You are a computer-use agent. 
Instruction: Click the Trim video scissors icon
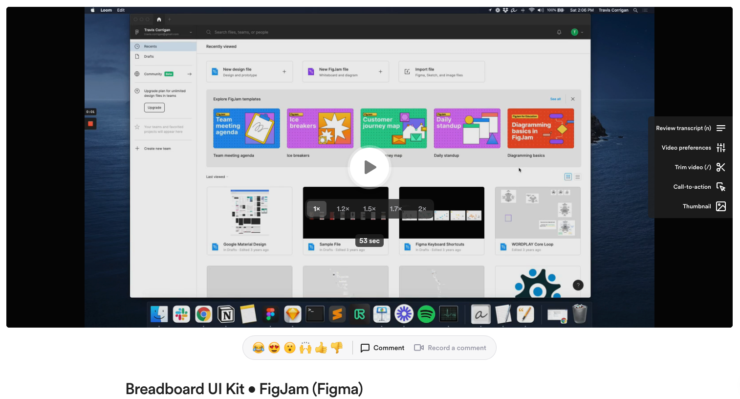[721, 167]
